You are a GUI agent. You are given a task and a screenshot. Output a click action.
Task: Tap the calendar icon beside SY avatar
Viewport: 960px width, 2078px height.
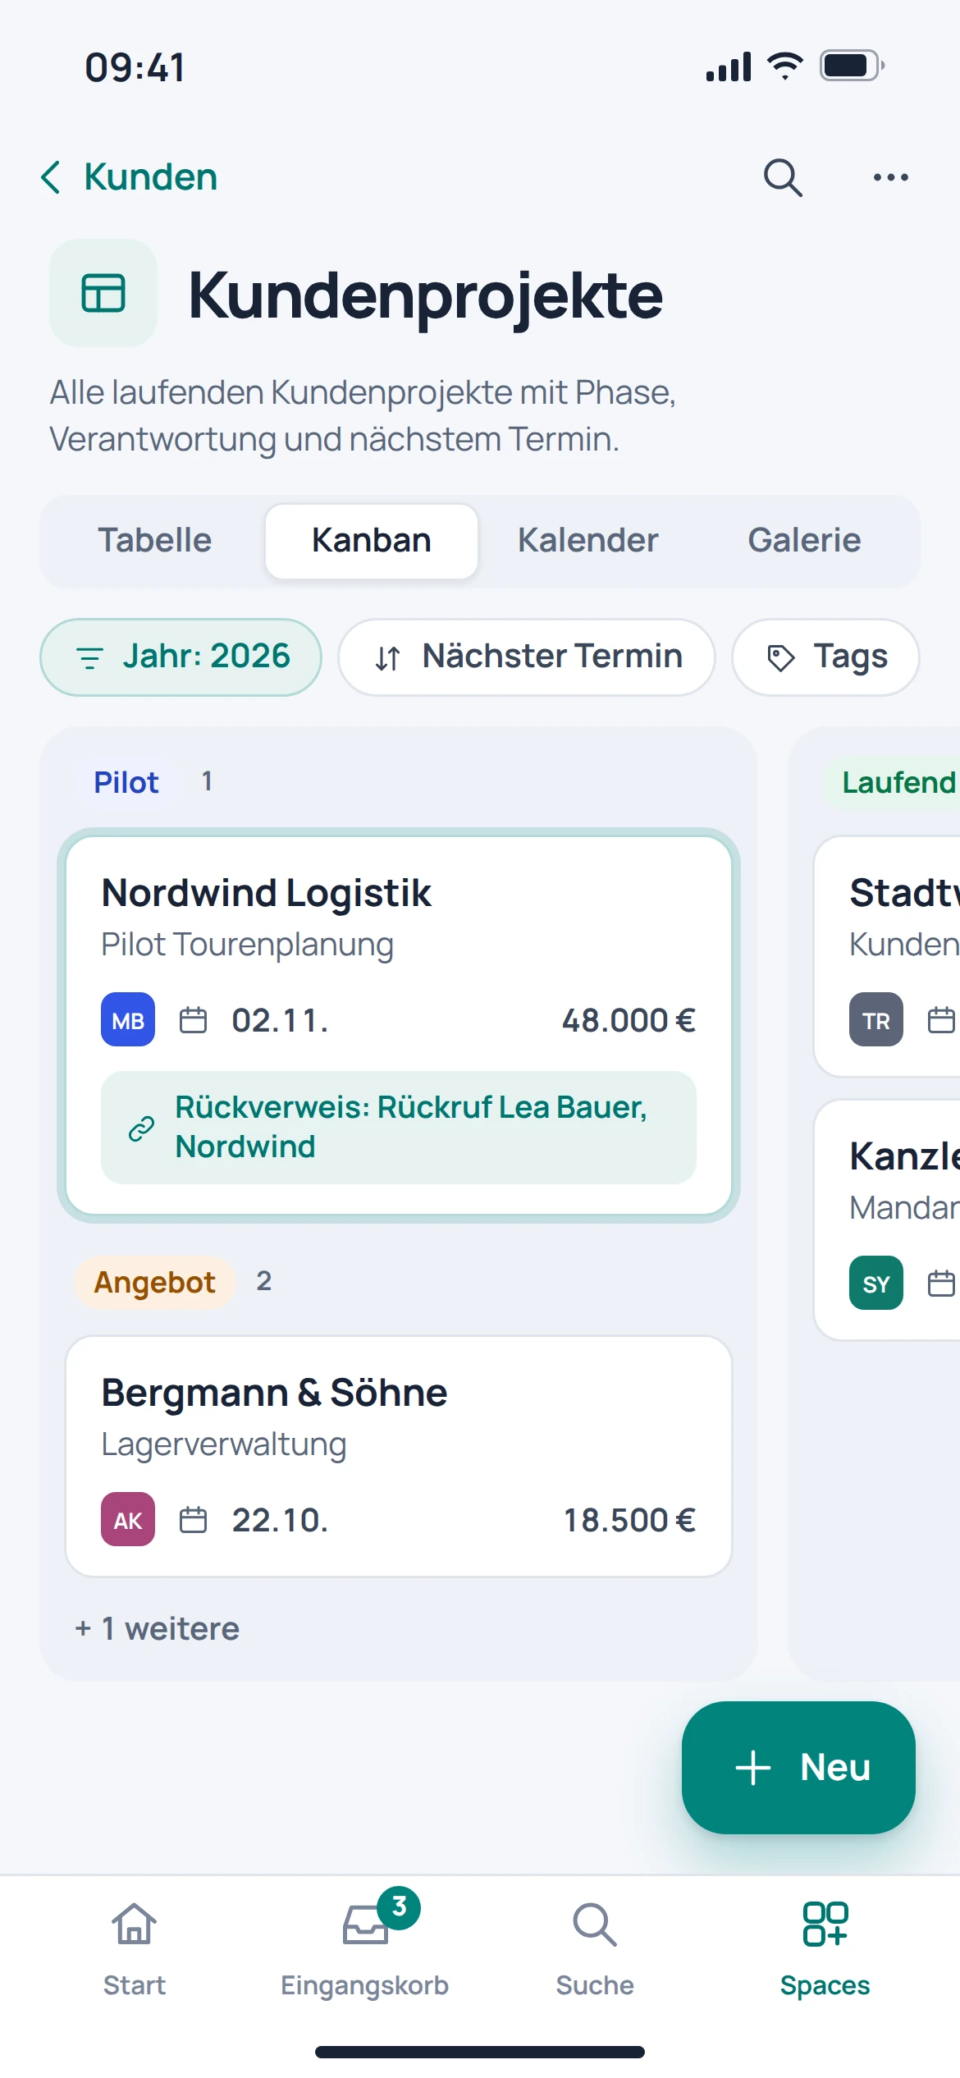tap(942, 1284)
